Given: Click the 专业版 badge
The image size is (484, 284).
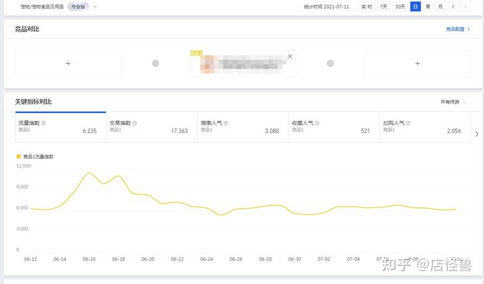Looking at the screenshot, I should pos(78,7).
